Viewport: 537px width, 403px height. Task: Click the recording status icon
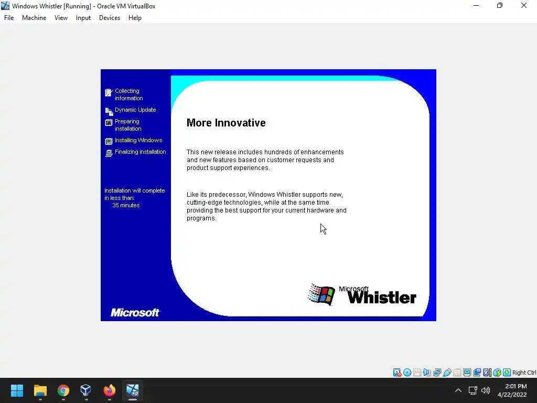[x=477, y=373]
